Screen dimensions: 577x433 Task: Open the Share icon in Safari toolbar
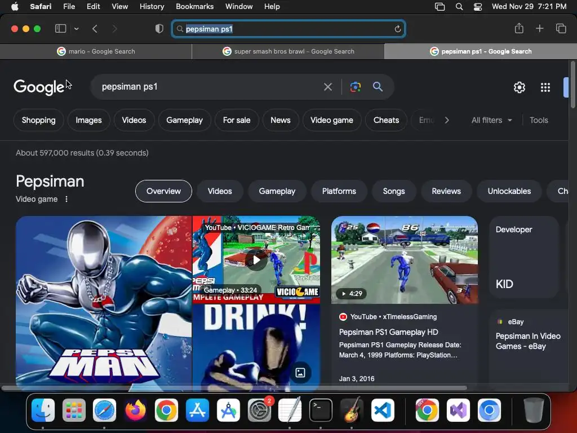[x=519, y=28]
